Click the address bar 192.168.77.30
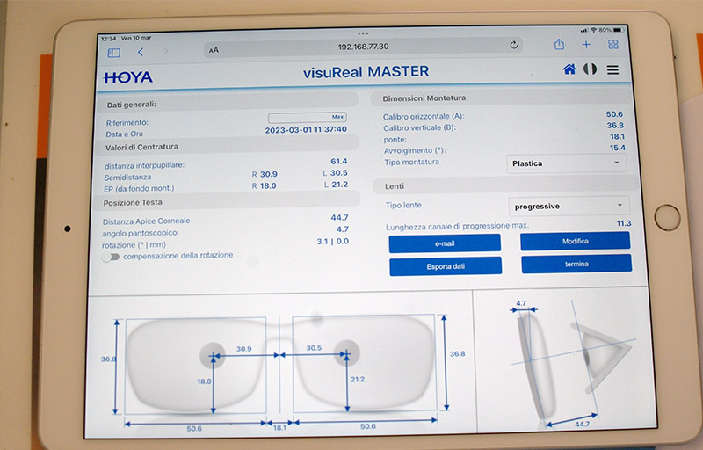This screenshot has width=703, height=450. tap(363, 47)
